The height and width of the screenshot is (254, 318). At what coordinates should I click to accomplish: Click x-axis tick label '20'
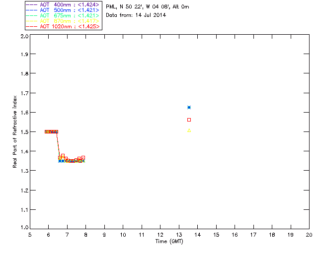pos(309,235)
